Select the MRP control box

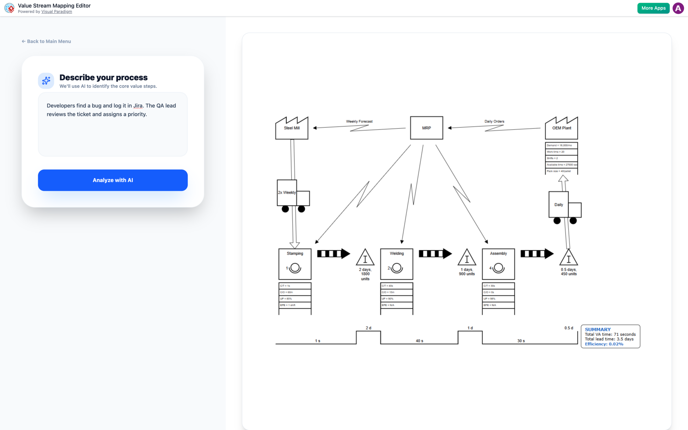426,128
